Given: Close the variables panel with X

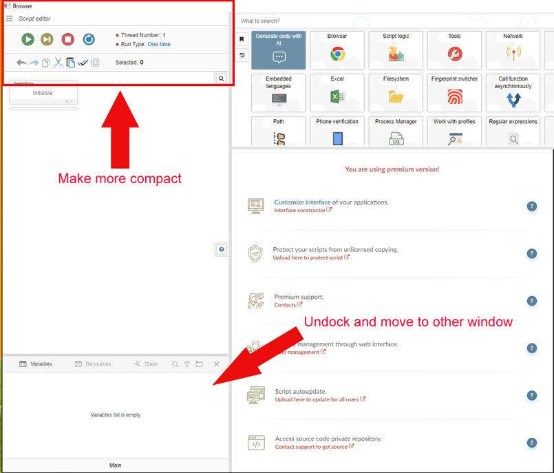Looking at the screenshot, I should 216,364.
